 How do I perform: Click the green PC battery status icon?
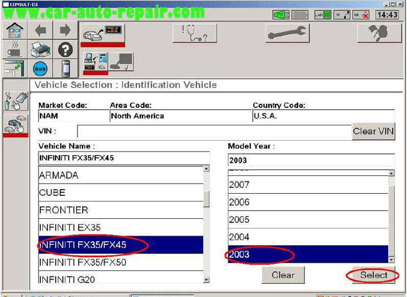coord(281,15)
